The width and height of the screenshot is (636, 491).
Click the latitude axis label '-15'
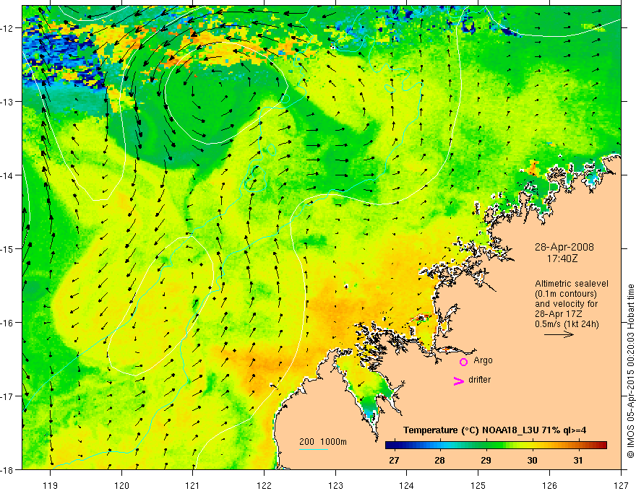point(7,248)
